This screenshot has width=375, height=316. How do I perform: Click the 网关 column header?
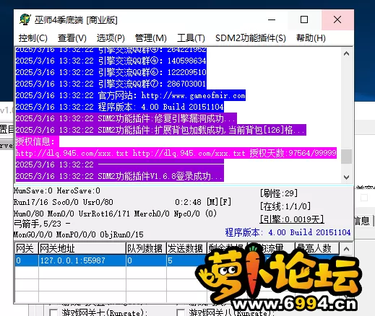(x=27, y=248)
